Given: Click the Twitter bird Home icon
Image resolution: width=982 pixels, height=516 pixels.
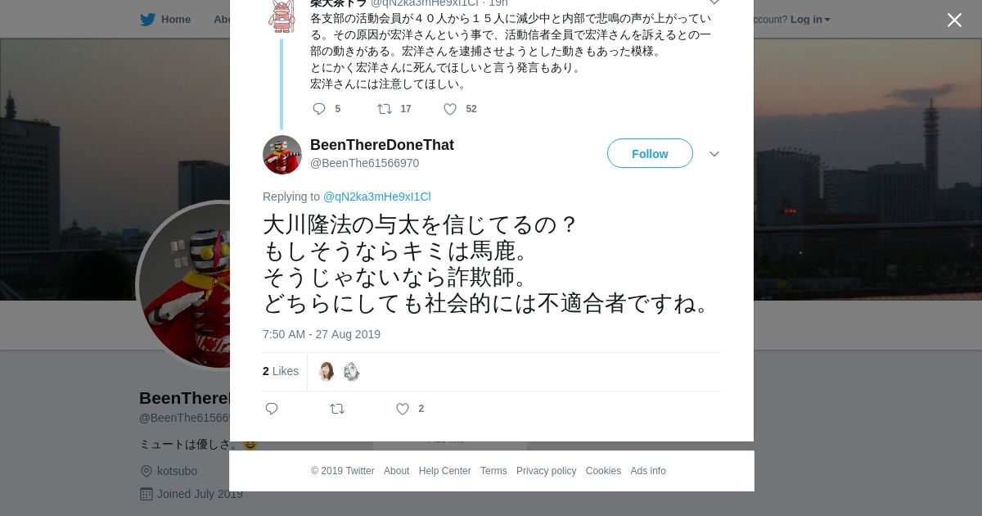Looking at the screenshot, I should point(147,19).
